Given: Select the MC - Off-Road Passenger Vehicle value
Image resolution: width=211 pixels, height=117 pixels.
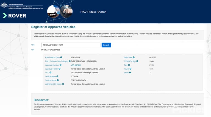Looking at the screenshot, I should click(x=84, y=73).
